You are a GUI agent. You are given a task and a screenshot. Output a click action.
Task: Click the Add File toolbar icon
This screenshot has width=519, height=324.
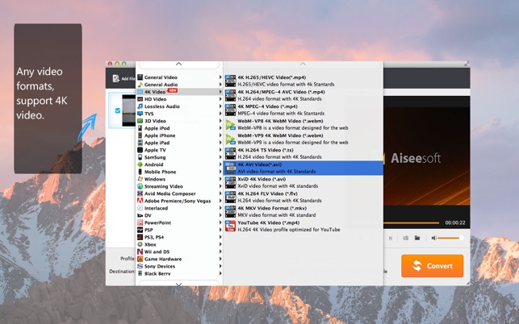click(116, 78)
